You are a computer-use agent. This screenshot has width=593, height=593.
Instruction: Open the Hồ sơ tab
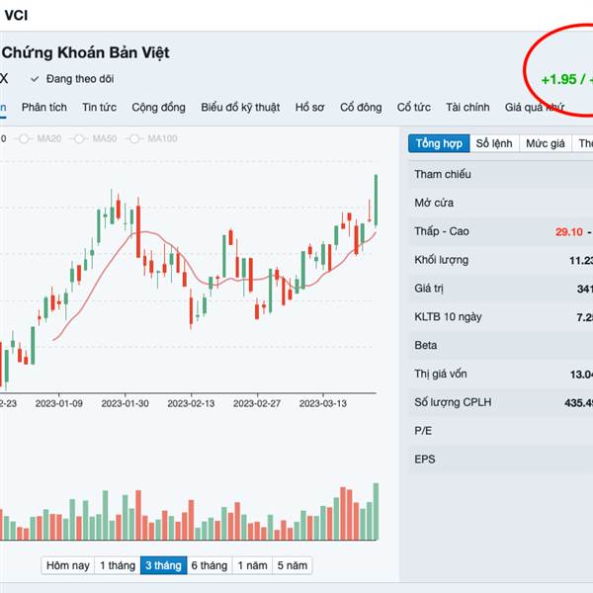(x=309, y=107)
